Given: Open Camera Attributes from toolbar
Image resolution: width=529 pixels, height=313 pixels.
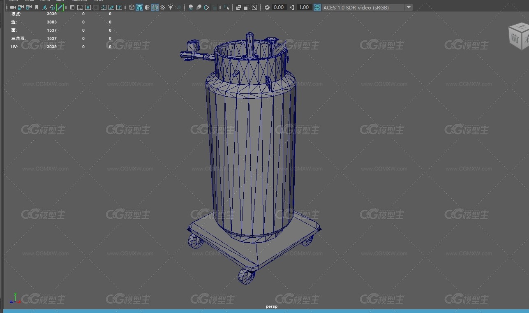Looking at the screenshot, I should coord(28,7).
